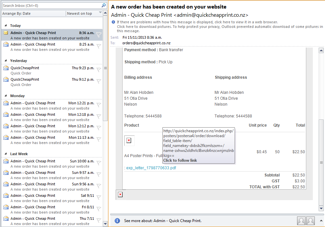Collapse the Yesterday group
The height and width of the screenshot is (227, 325).
pos(6,61)
